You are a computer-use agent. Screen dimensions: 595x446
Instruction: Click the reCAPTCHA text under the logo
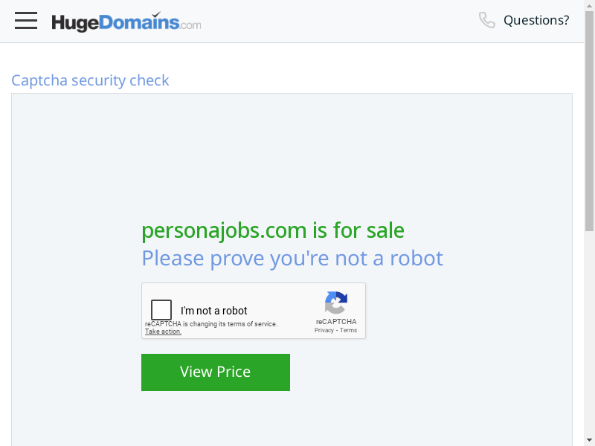pos(335,322)
